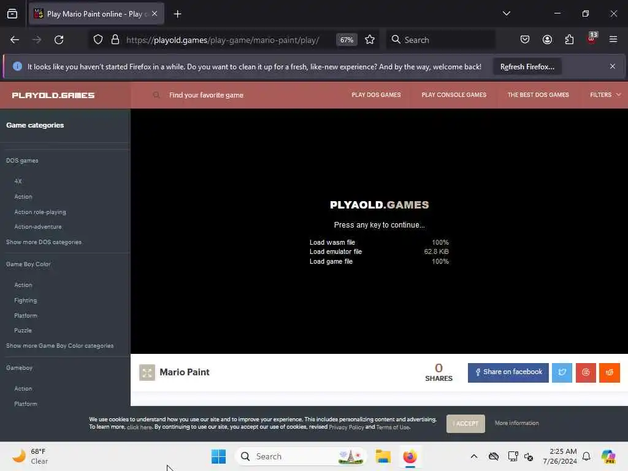Open File Explorer from the taskbar
The width and height of the screenshot is (628, 471).
383,456
